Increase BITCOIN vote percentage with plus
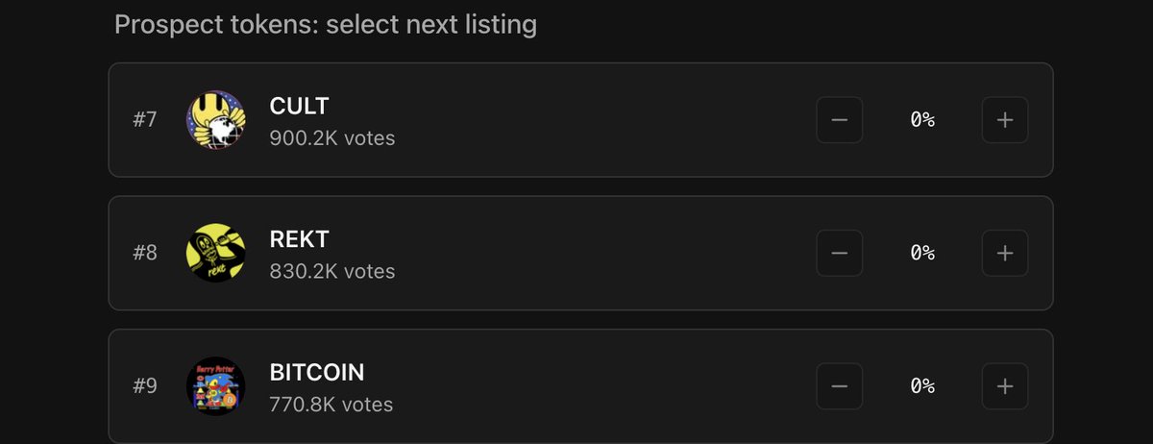This screenshot has height=444, width=1153. (x=1005, y=386)
